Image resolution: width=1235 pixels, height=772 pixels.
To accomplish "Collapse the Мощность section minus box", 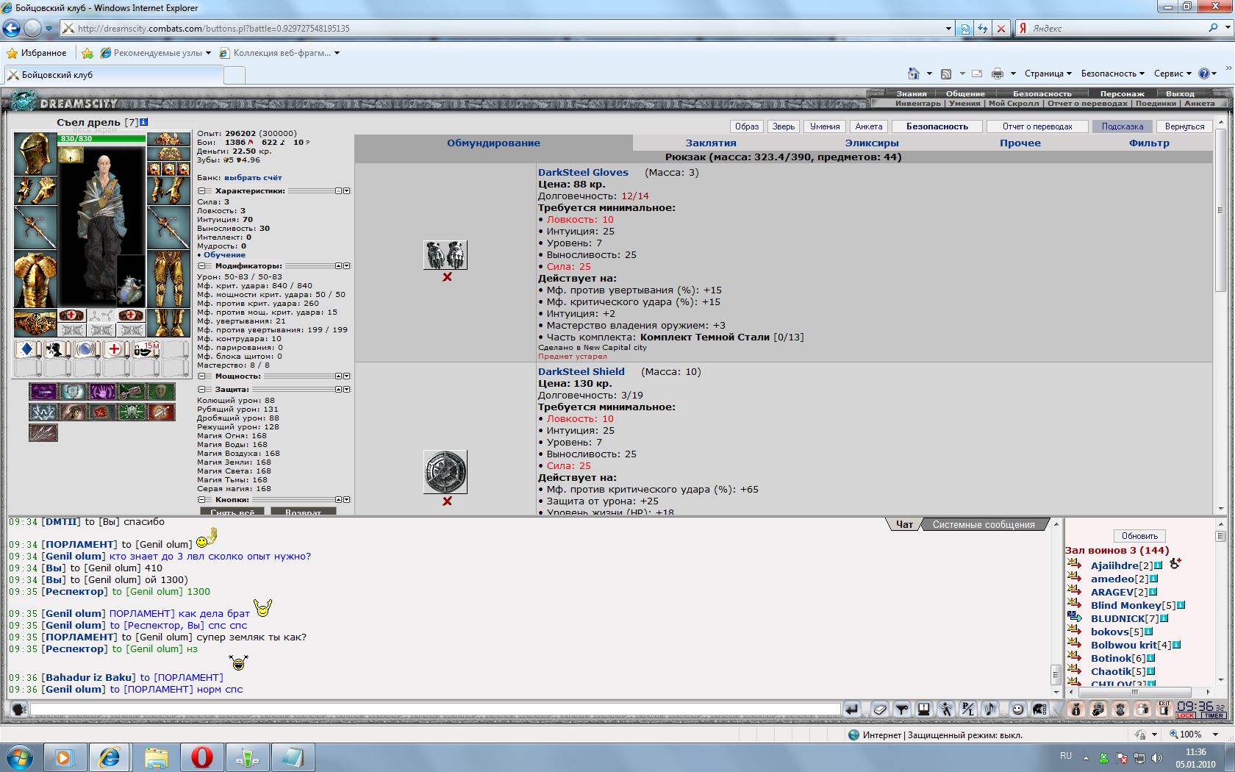I will pyautogui.click(x=201, y=376).
